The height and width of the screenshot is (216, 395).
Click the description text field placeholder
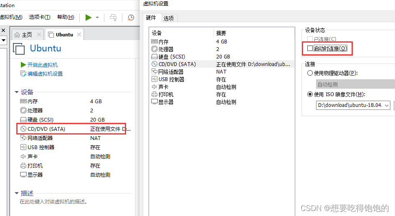54,202
